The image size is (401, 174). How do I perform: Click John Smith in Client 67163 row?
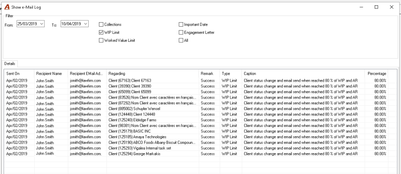(x=45, y=80)
